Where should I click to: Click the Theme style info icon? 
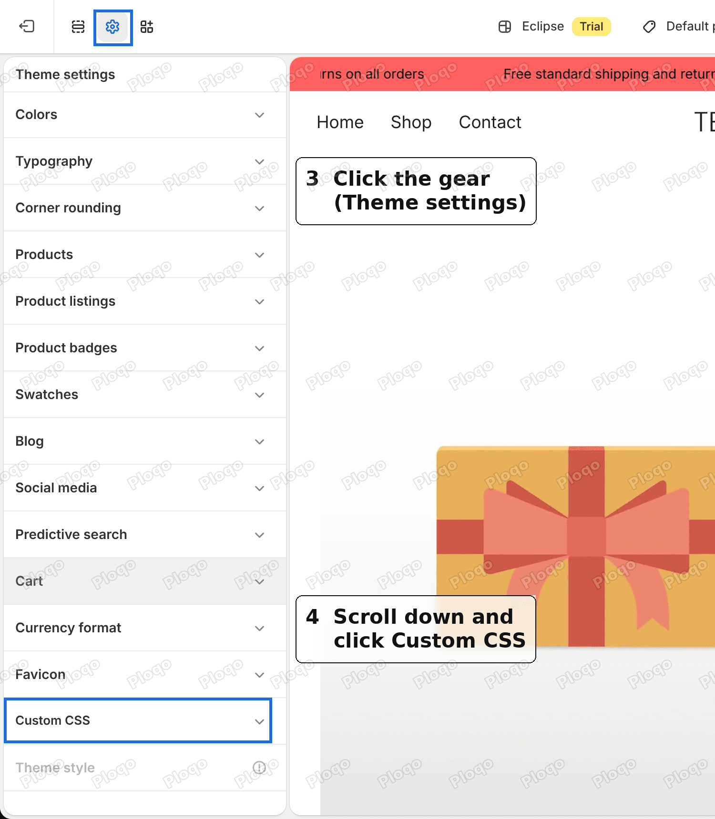tap(259, 767)
